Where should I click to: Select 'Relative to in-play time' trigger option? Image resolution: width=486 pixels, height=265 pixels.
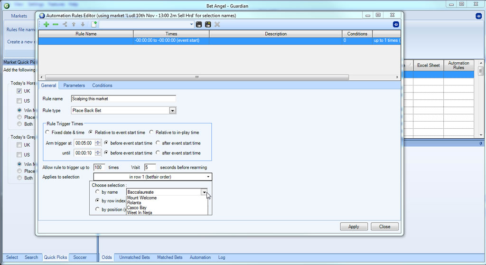(x=151, y=132)
